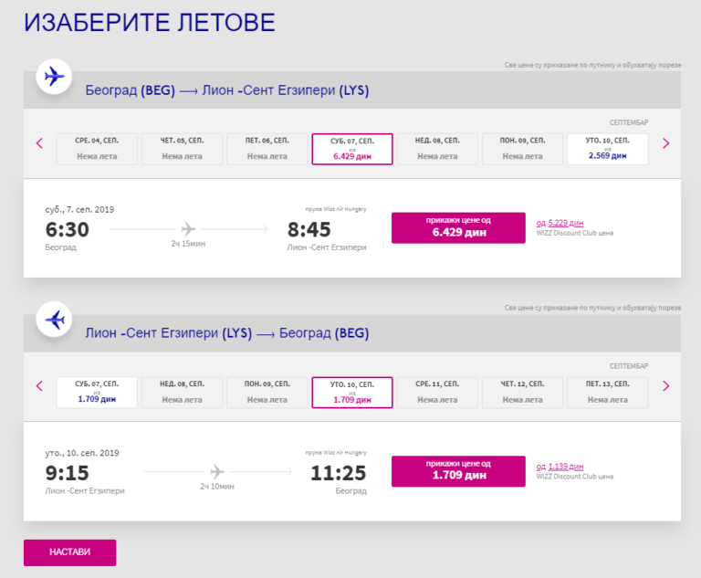Select outbound date СРЕ. 04, СЕП.
The width and height of the screenshot is (701, 578).
pyautogui.click(x=97, y=149)
